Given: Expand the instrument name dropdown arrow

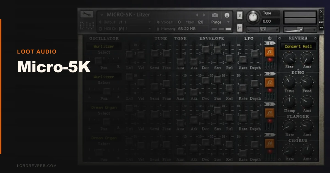Looking at the screenshot, I should pyautogui.click(x=102, y=15).
